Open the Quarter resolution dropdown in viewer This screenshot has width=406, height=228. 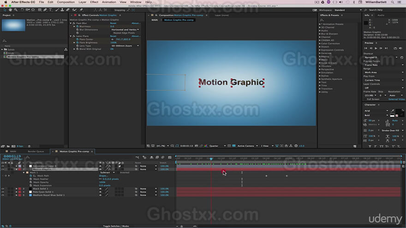(x=217, y=146)
